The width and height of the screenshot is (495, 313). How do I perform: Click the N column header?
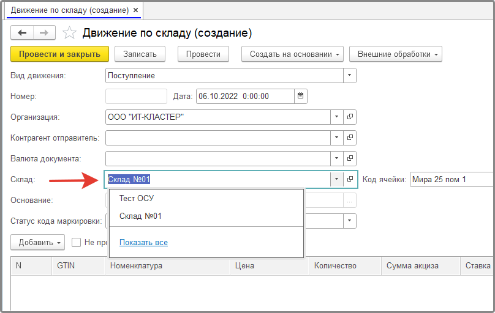coord(31,266)
